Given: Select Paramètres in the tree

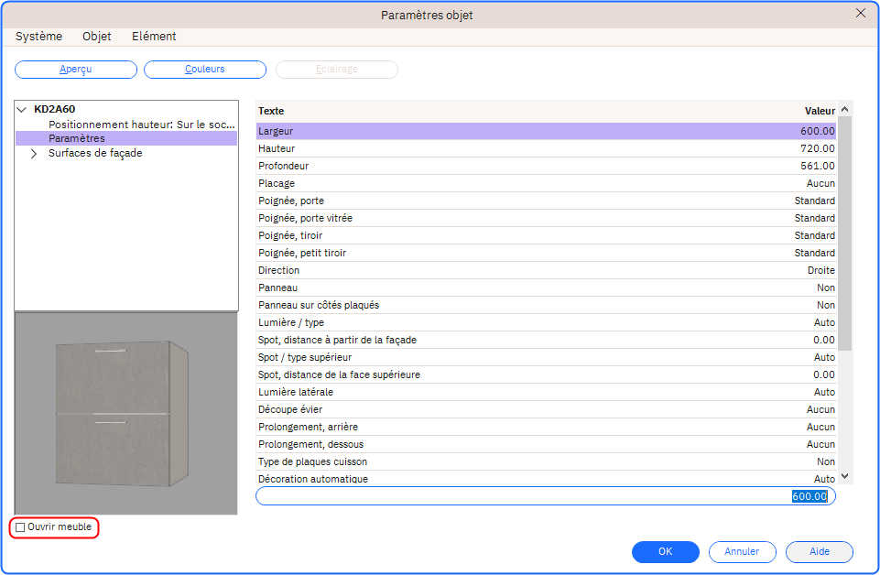Looking at the screenshot, I should coord(77,138).
